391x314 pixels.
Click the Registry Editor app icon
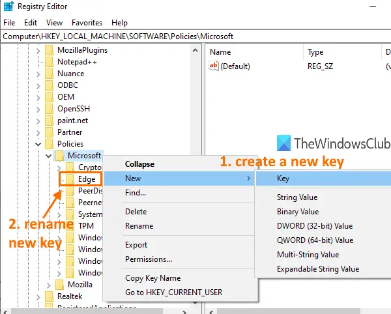8,7
